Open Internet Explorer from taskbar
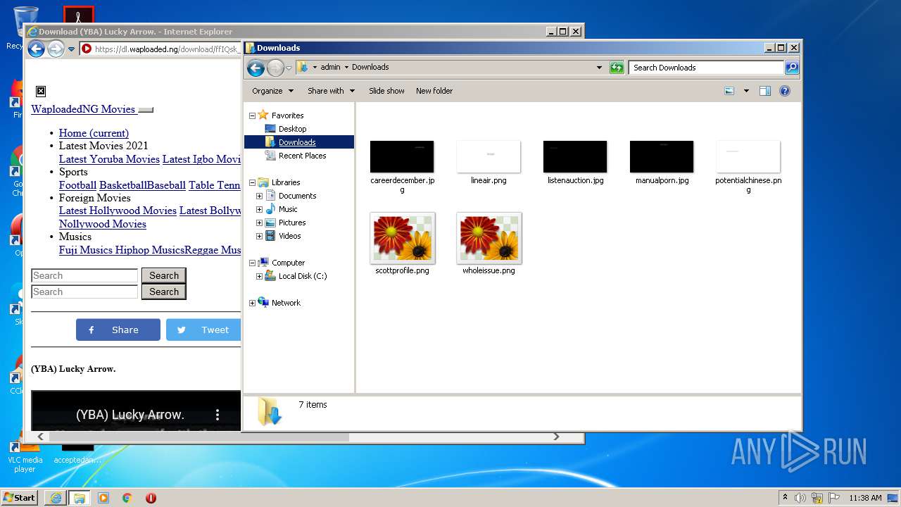 tap(56, 497)
